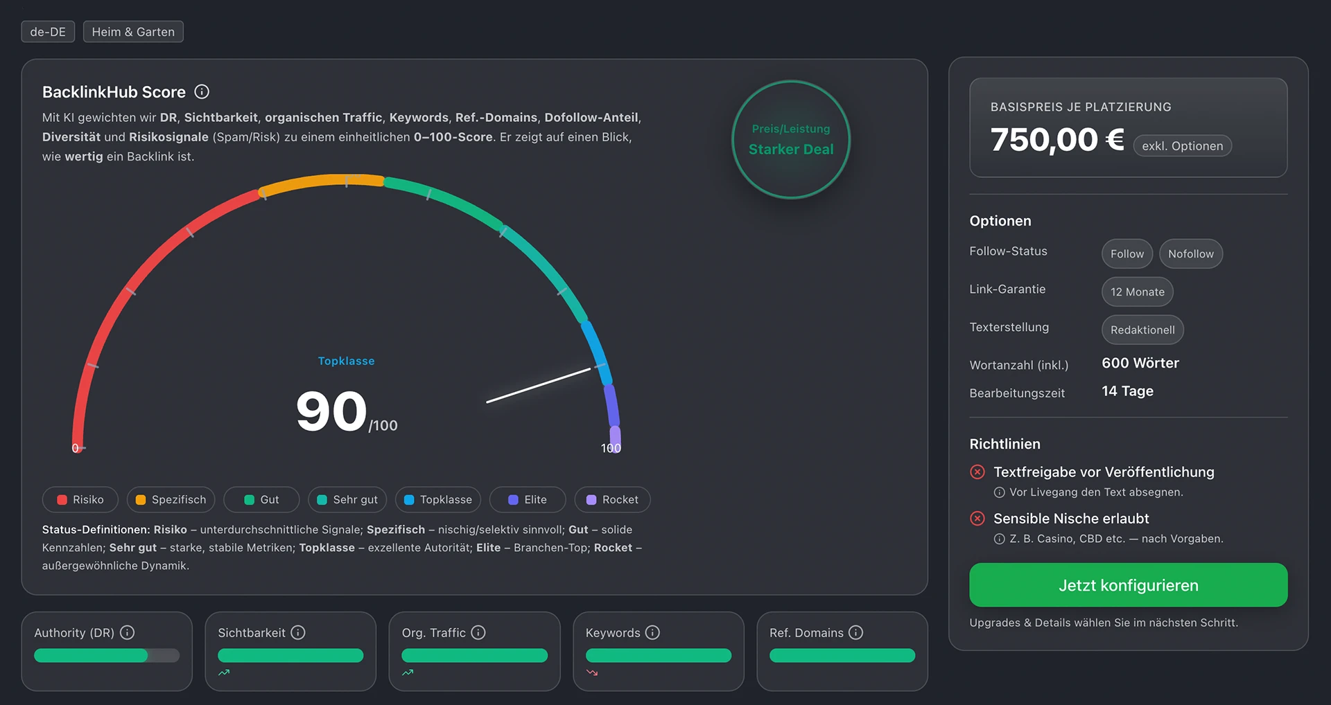Image resolution: width=1331 pixels, height=705 pixels.
Task: Select the Heim & Garten category tab
Action: coord(132,31)
